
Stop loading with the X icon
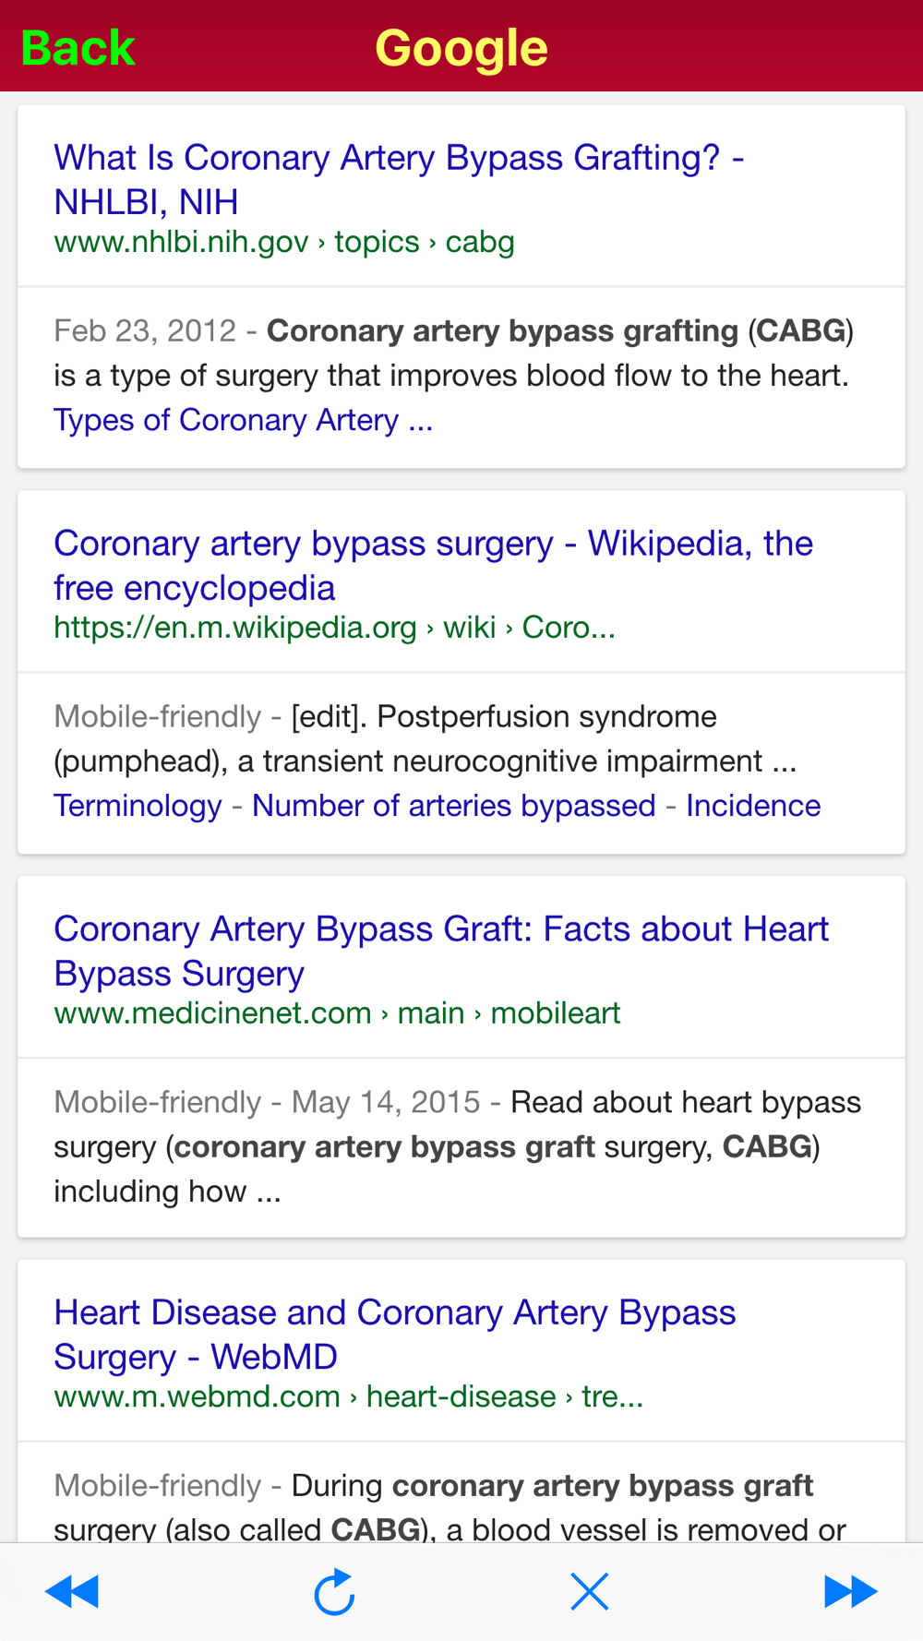(x=590, y=1592)
